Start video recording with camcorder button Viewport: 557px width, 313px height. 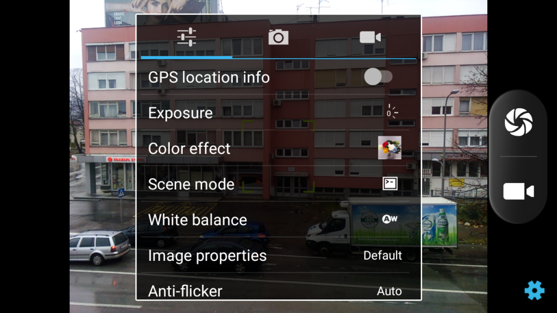pyautogui.click(x=518, y=191)
